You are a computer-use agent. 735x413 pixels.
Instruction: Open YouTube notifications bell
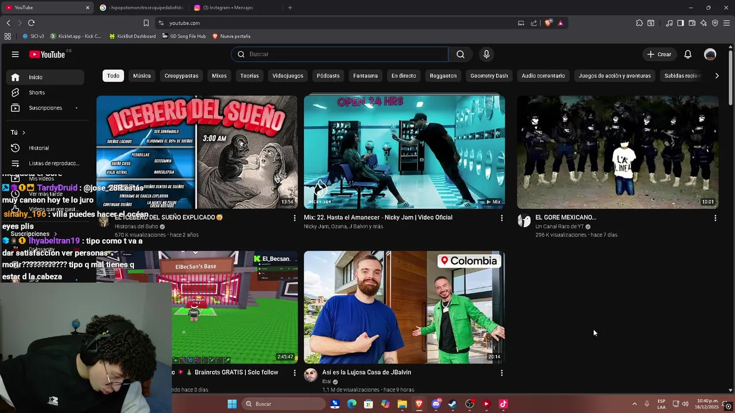click(x=688, y=54)
